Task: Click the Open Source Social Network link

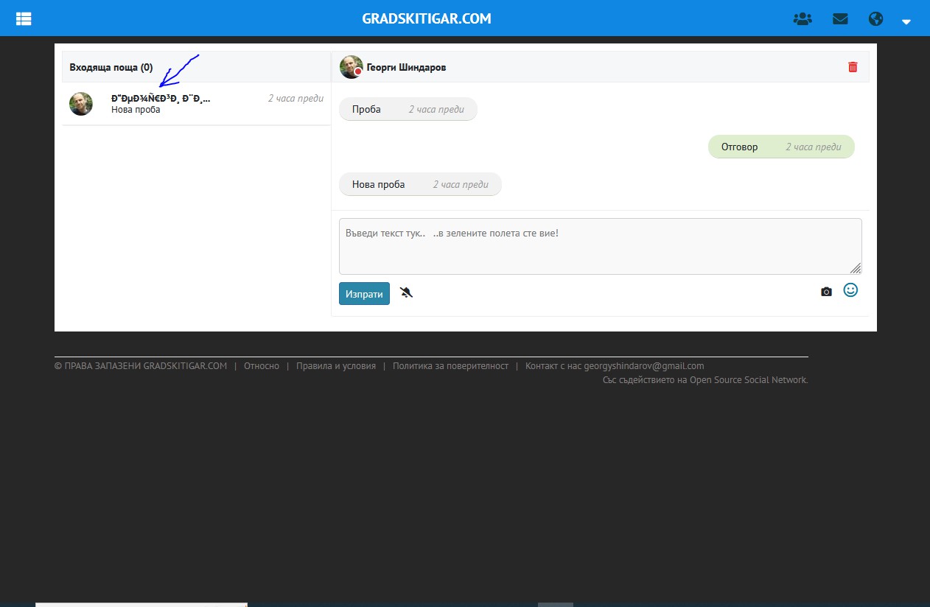Action: [x=748, y=380]
